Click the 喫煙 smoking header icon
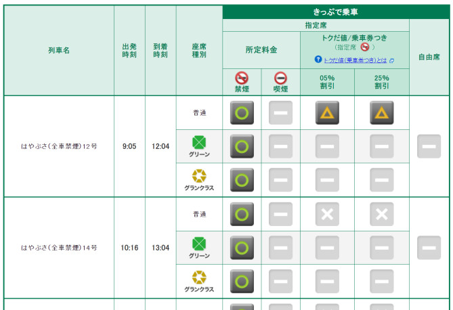453x310 pixels. (280, 78)
